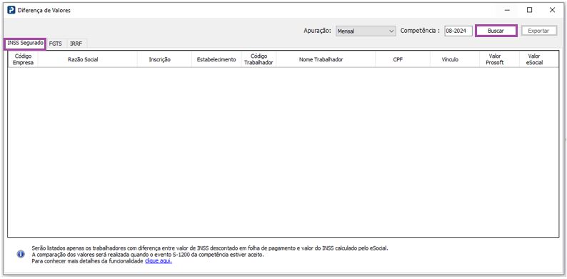This screenshot has width=567, height=279.
Task: Switch to the FGTS tab
Action: pyautogui.click(x=55, y=44)
